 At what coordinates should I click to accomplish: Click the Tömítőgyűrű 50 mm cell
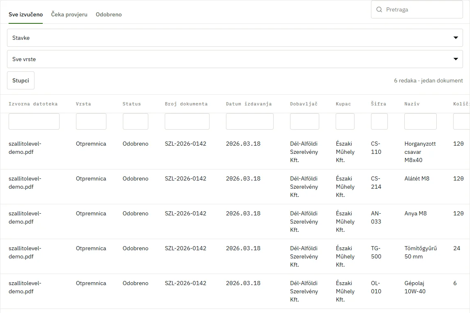click(x=421, y=253)
